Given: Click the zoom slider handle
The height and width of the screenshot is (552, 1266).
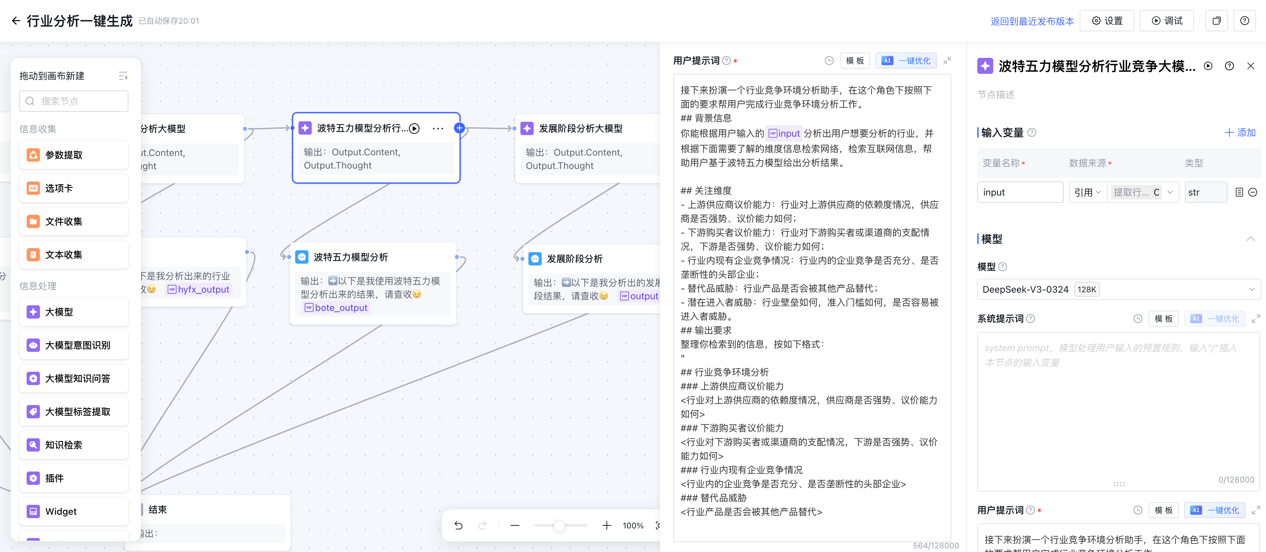Looking at the screenshot, I should (559, 525).
